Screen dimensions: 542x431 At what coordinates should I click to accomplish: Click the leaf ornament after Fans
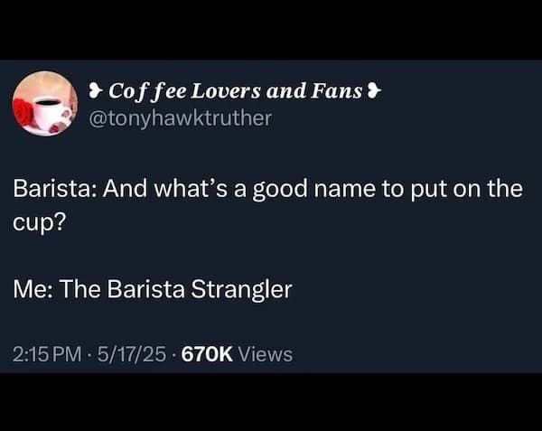374,91
